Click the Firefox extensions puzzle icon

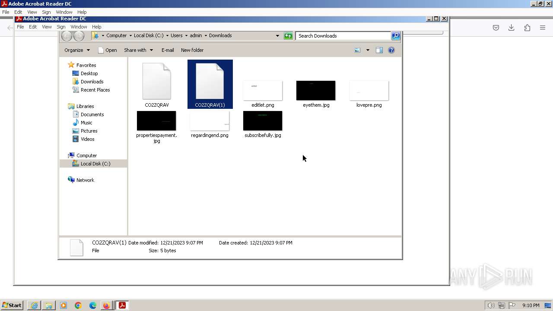527,28
